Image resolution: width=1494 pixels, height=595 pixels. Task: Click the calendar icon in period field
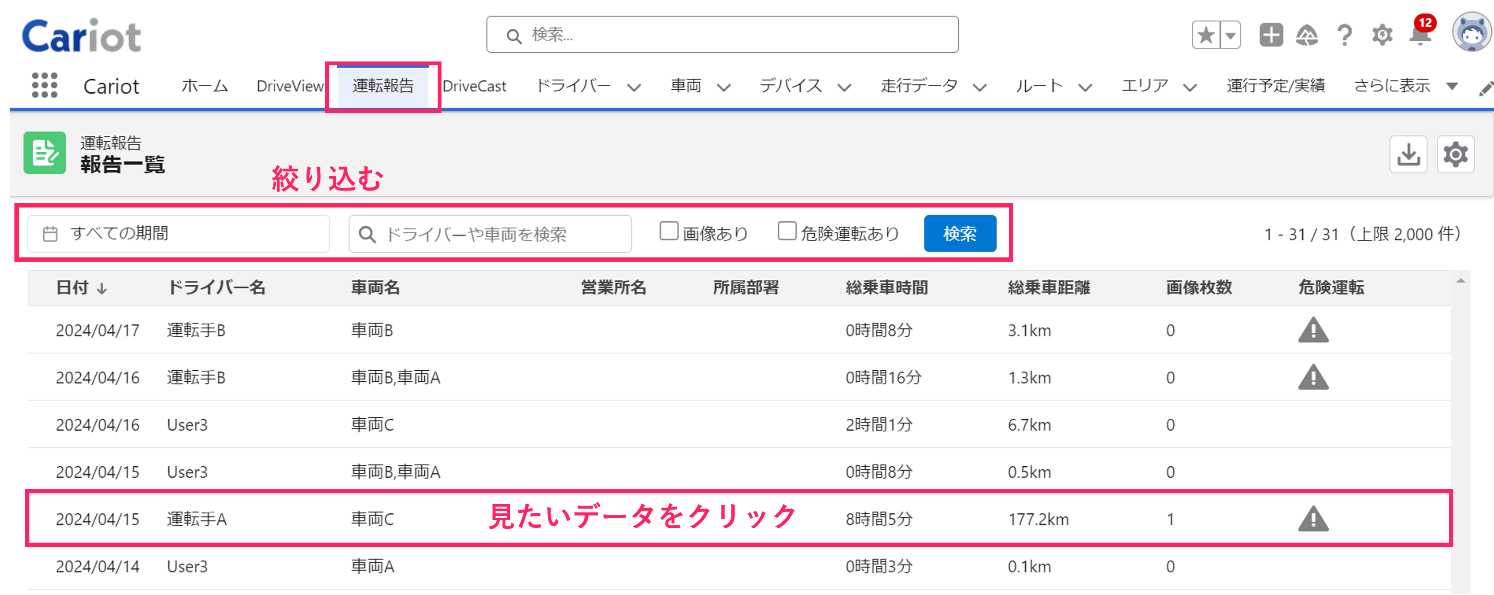pyautogui.click(x=50, y=234)
